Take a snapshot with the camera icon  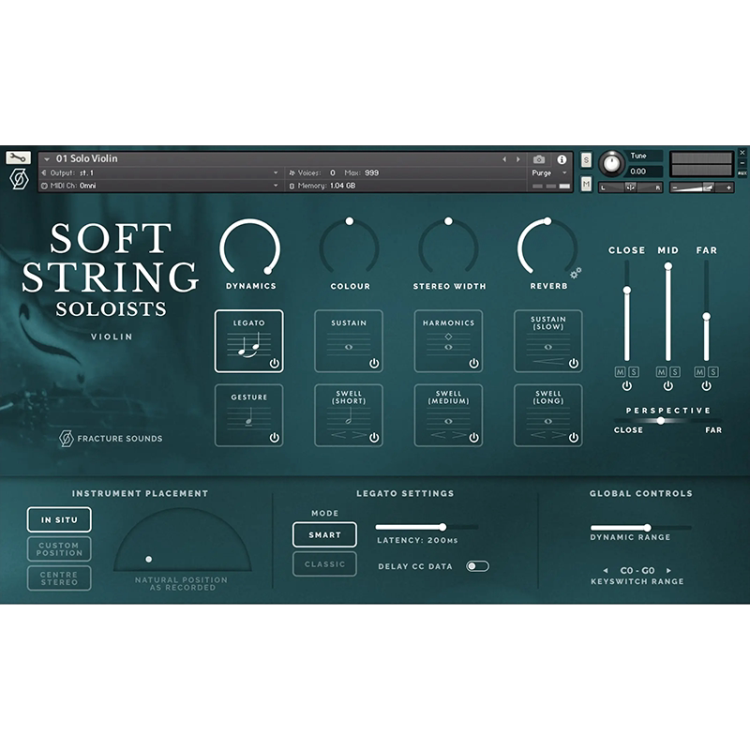[539, 159]
